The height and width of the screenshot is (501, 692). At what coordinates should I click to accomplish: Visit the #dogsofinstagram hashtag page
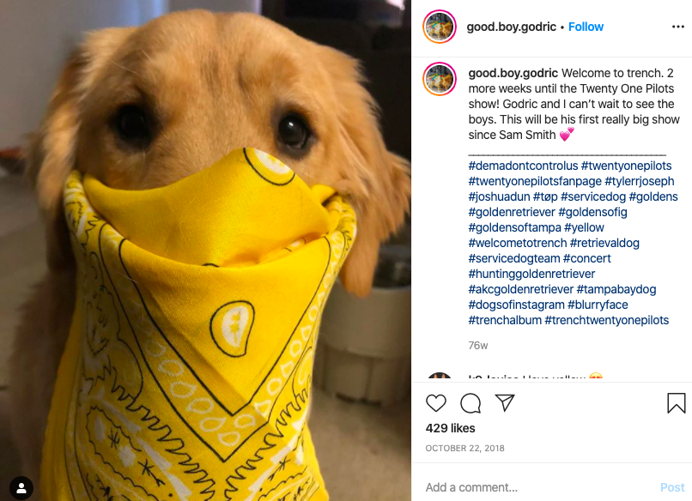coord(516,305)
